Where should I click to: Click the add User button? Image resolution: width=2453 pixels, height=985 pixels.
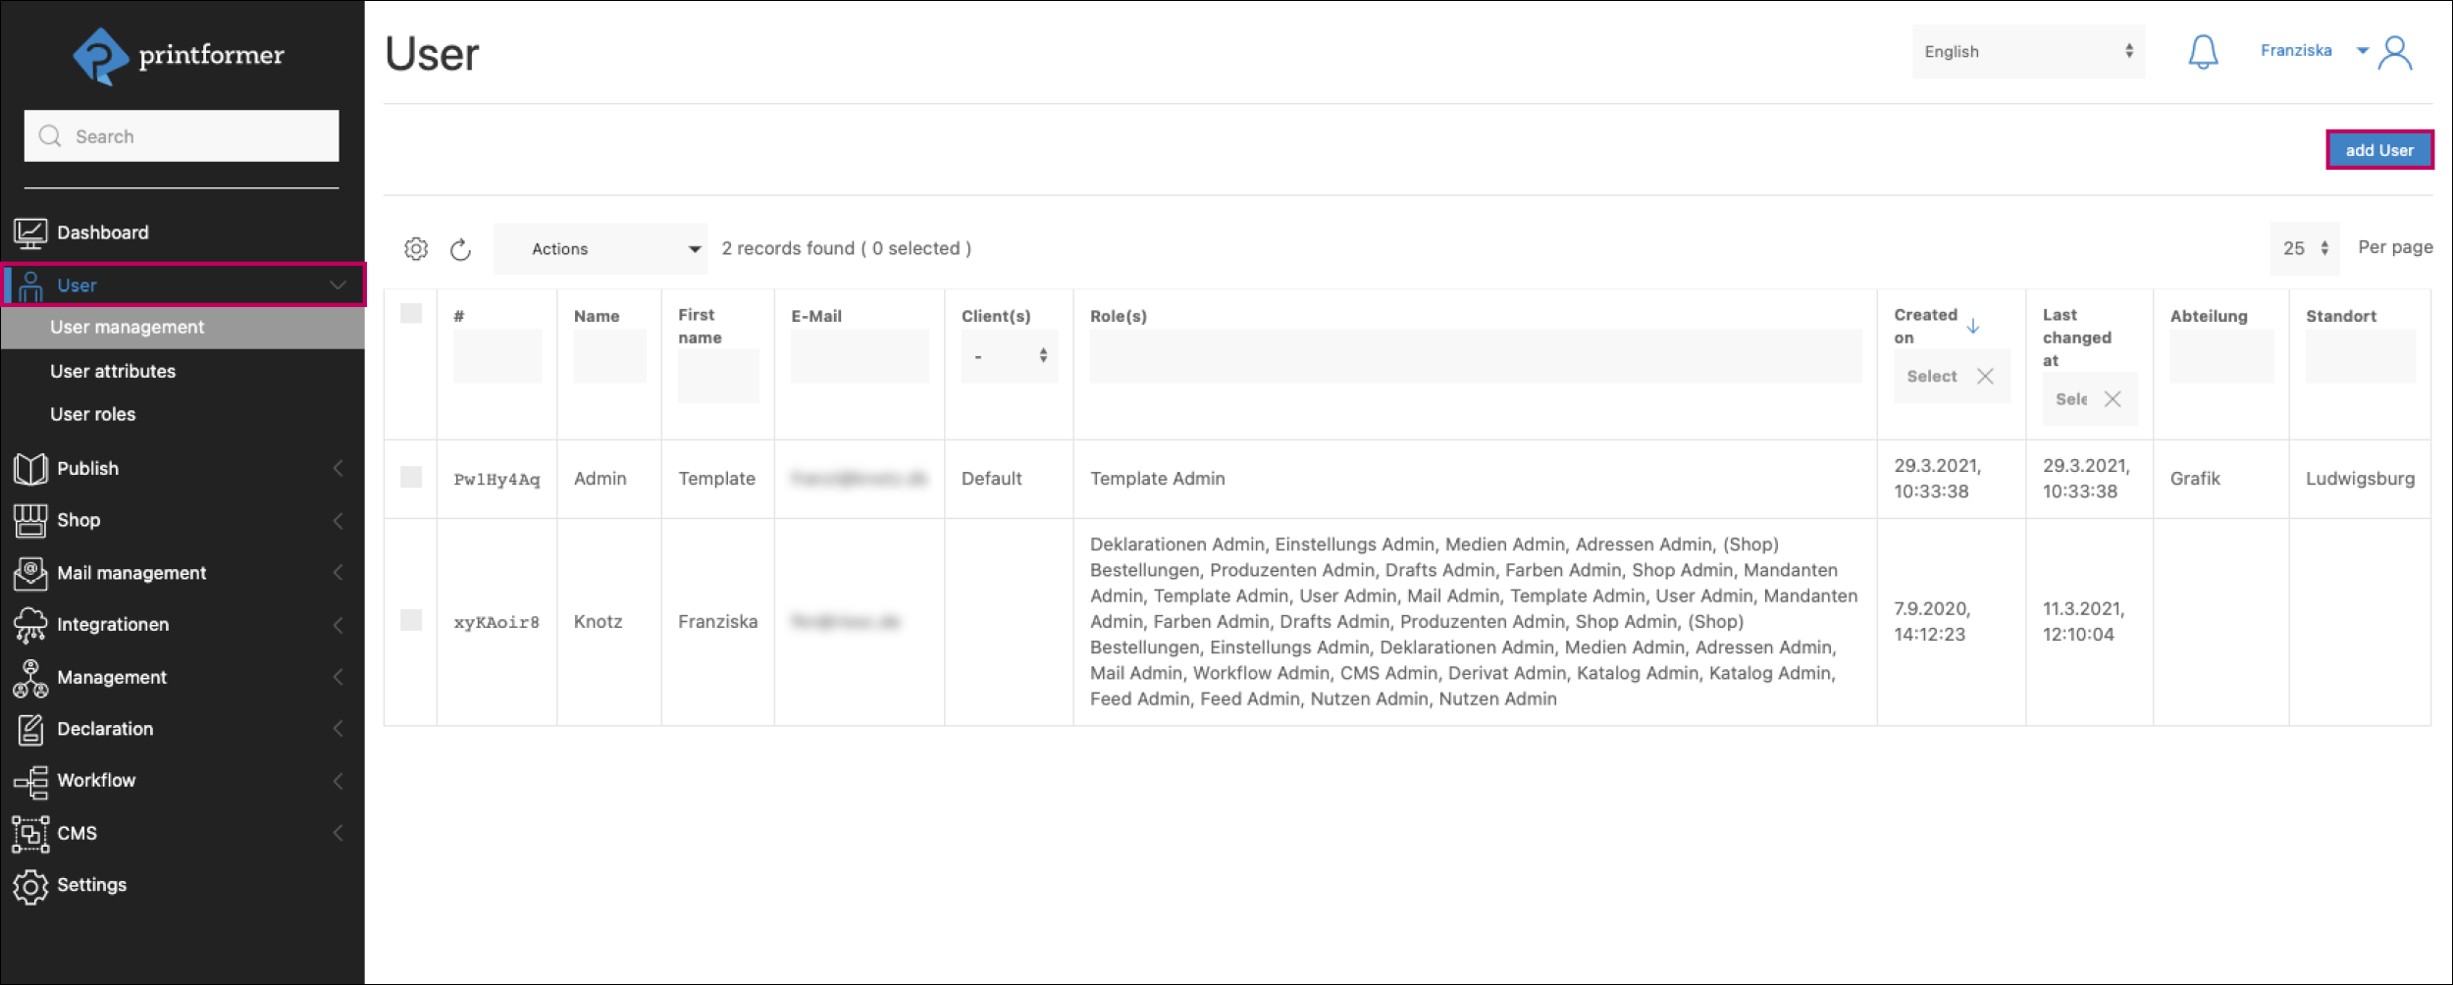point(2378,151)
